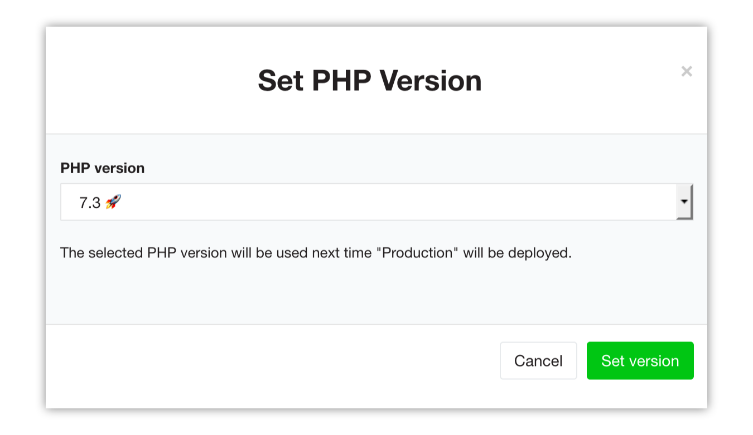Select the 7.3 value in the combo box

coord(90,203)
